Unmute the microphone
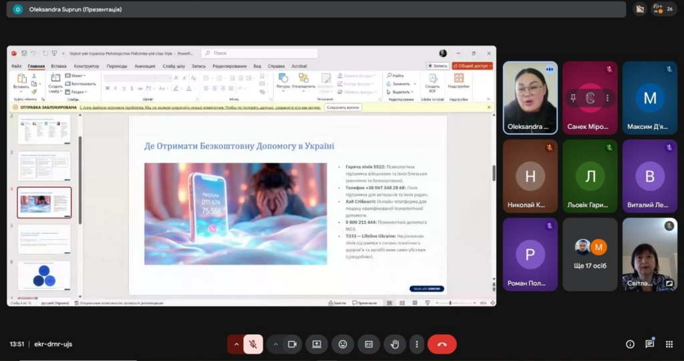 pyautogui.click(x=253, y=344)
